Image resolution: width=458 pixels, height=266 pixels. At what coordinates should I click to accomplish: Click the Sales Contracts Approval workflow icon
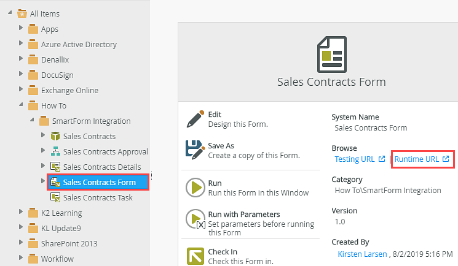(x=55, y=151)
